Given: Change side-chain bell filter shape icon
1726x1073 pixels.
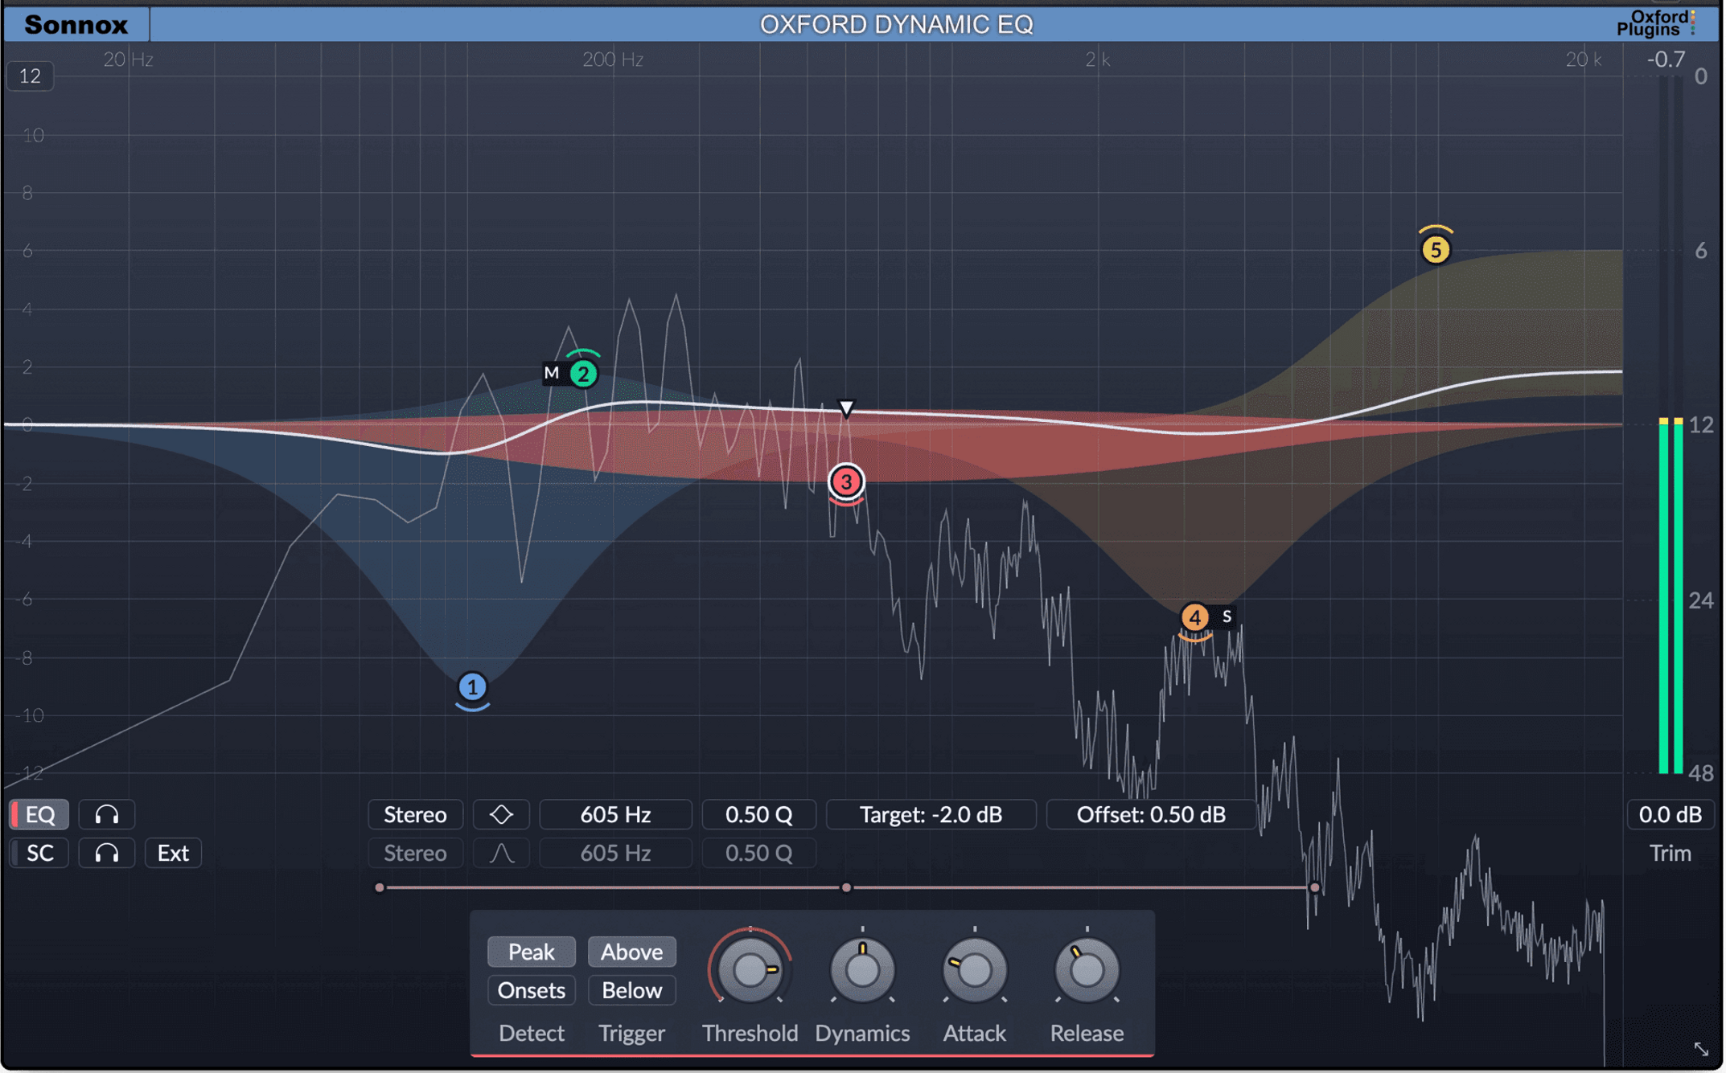Looking at the screenshot, I should (501, 853).
